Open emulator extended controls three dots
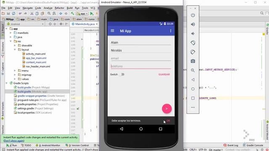 pos(193,107)
